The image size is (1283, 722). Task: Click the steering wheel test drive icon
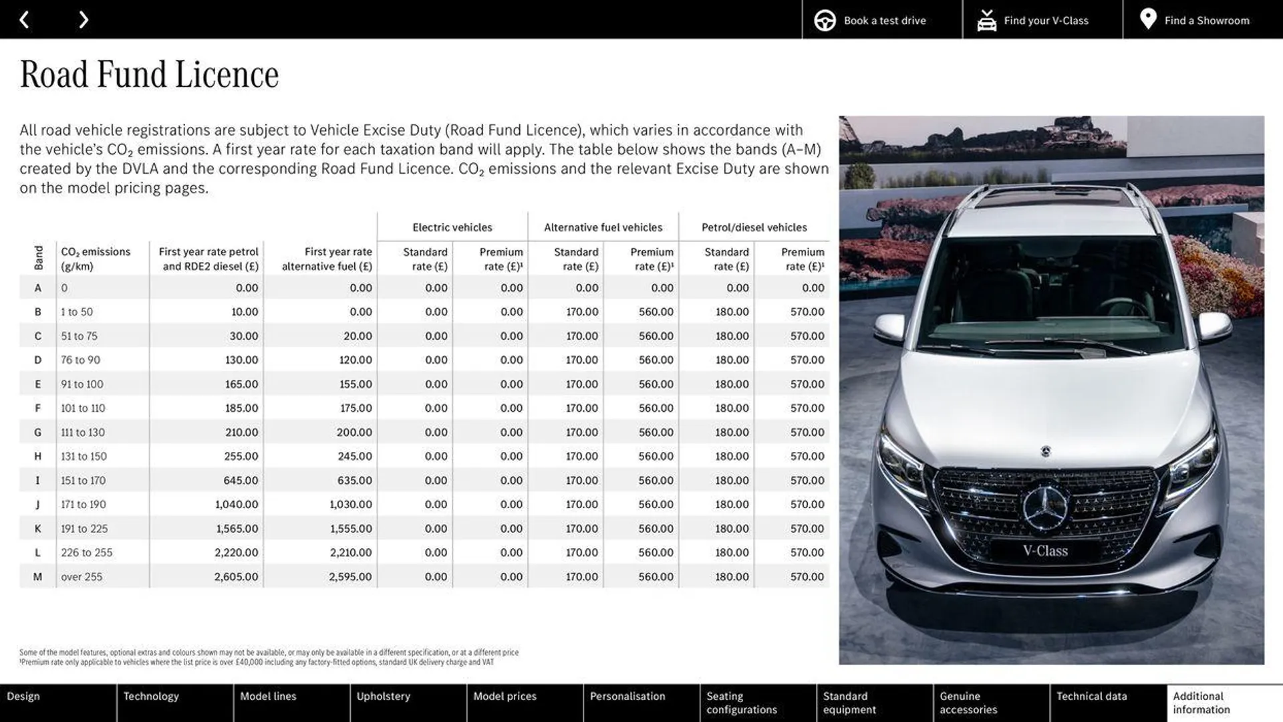tap(825, 20)
